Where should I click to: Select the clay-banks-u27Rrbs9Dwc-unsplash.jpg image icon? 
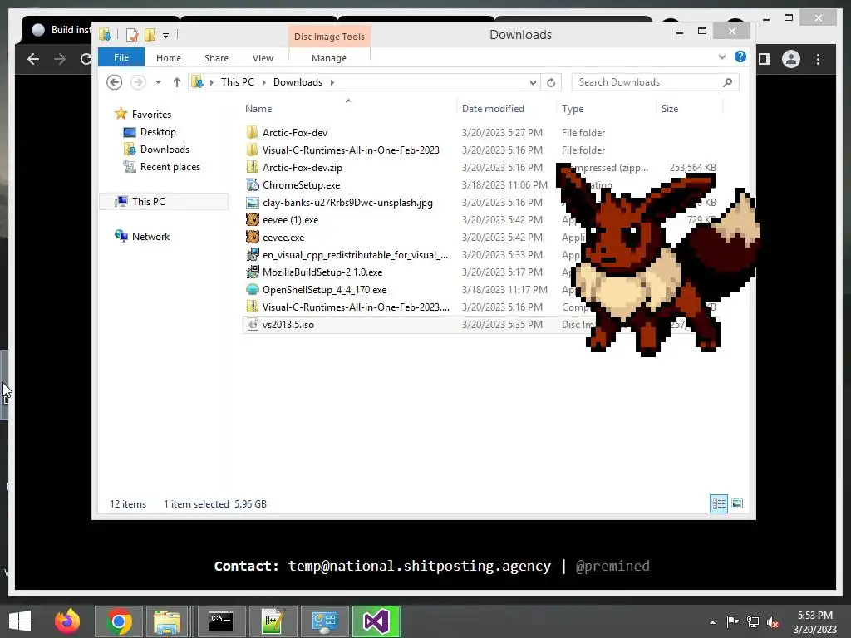252,203
